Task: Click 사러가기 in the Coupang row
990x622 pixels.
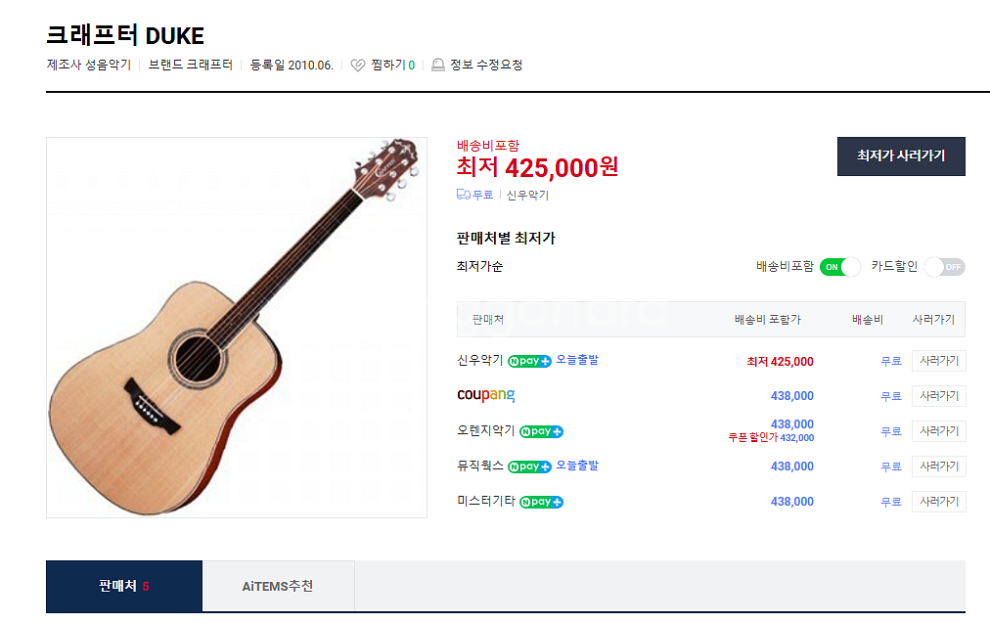Action: [938, 396]
